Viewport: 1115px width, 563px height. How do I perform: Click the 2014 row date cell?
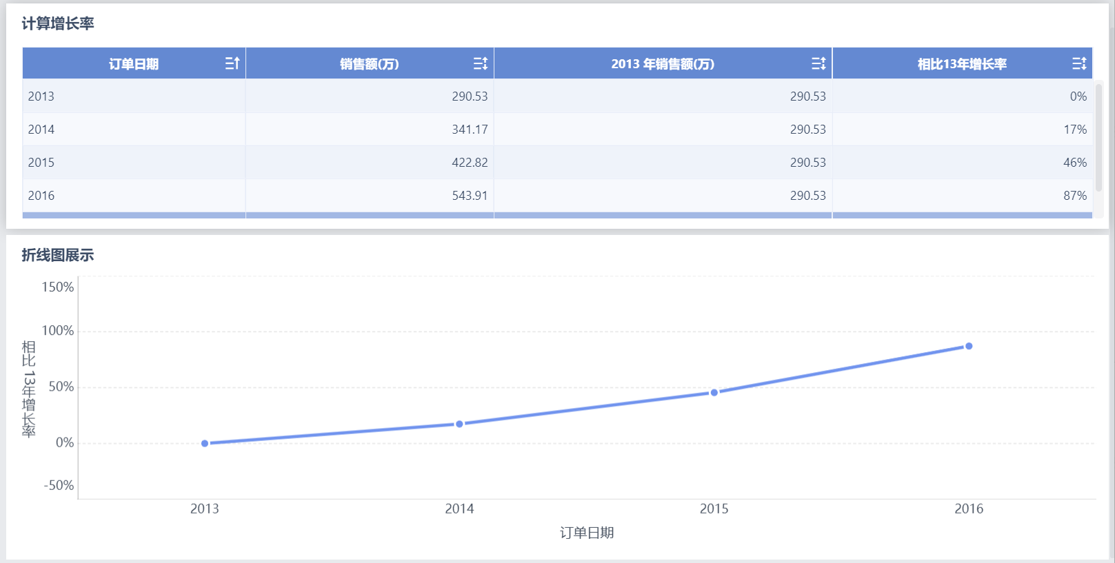(134, 130)
